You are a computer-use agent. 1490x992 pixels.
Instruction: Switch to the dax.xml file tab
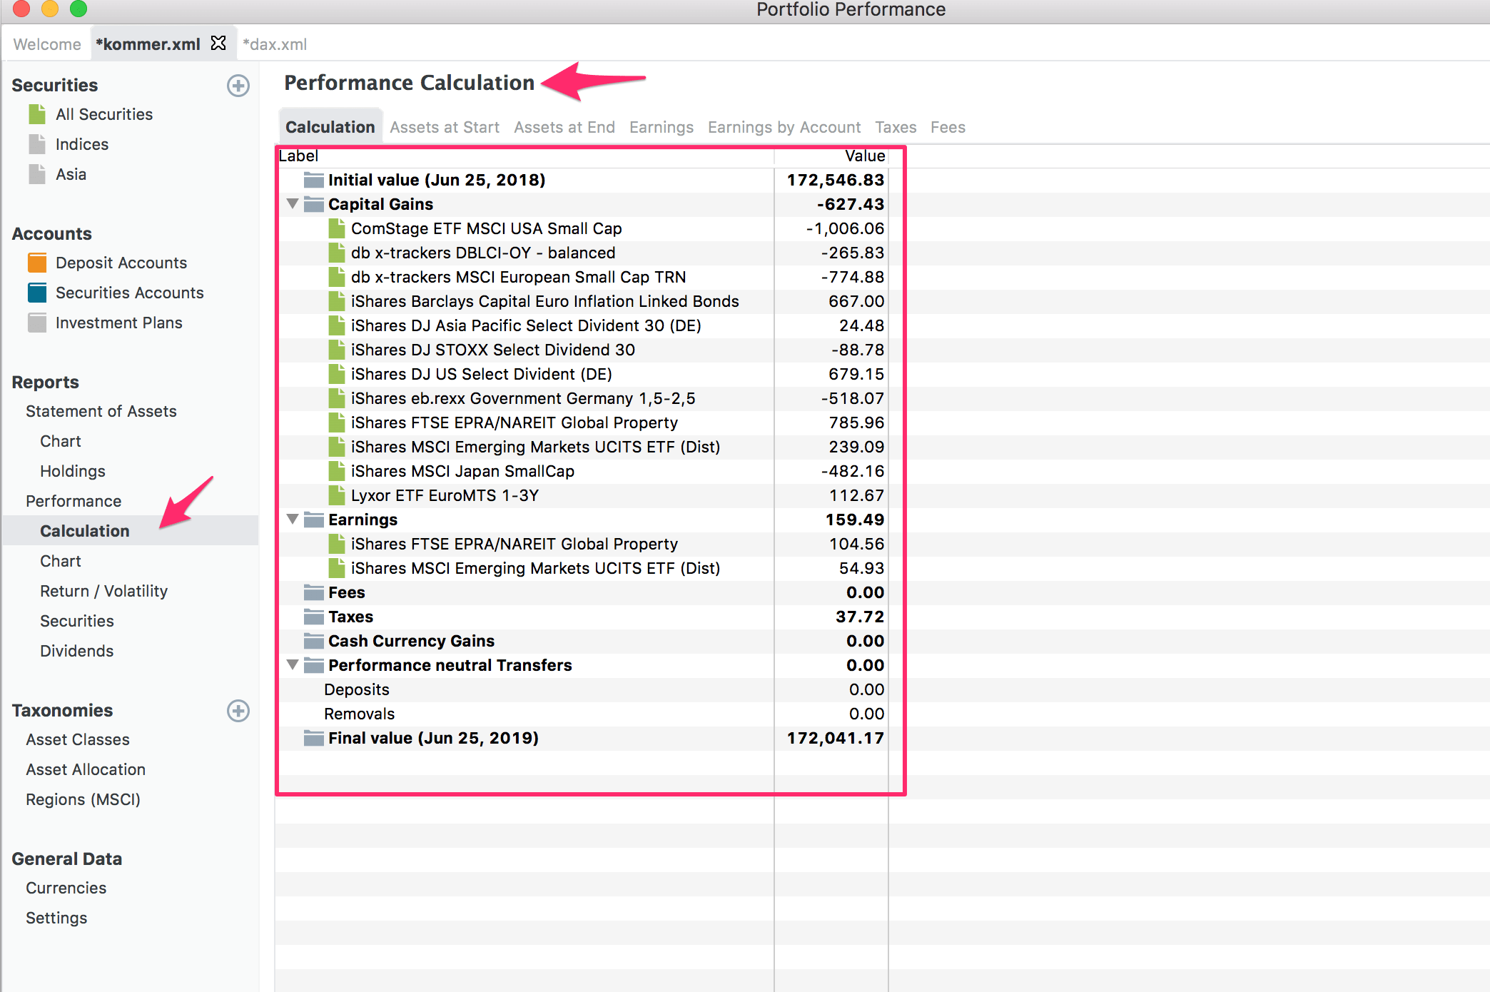pyautogui.click(x=275, y=44)
